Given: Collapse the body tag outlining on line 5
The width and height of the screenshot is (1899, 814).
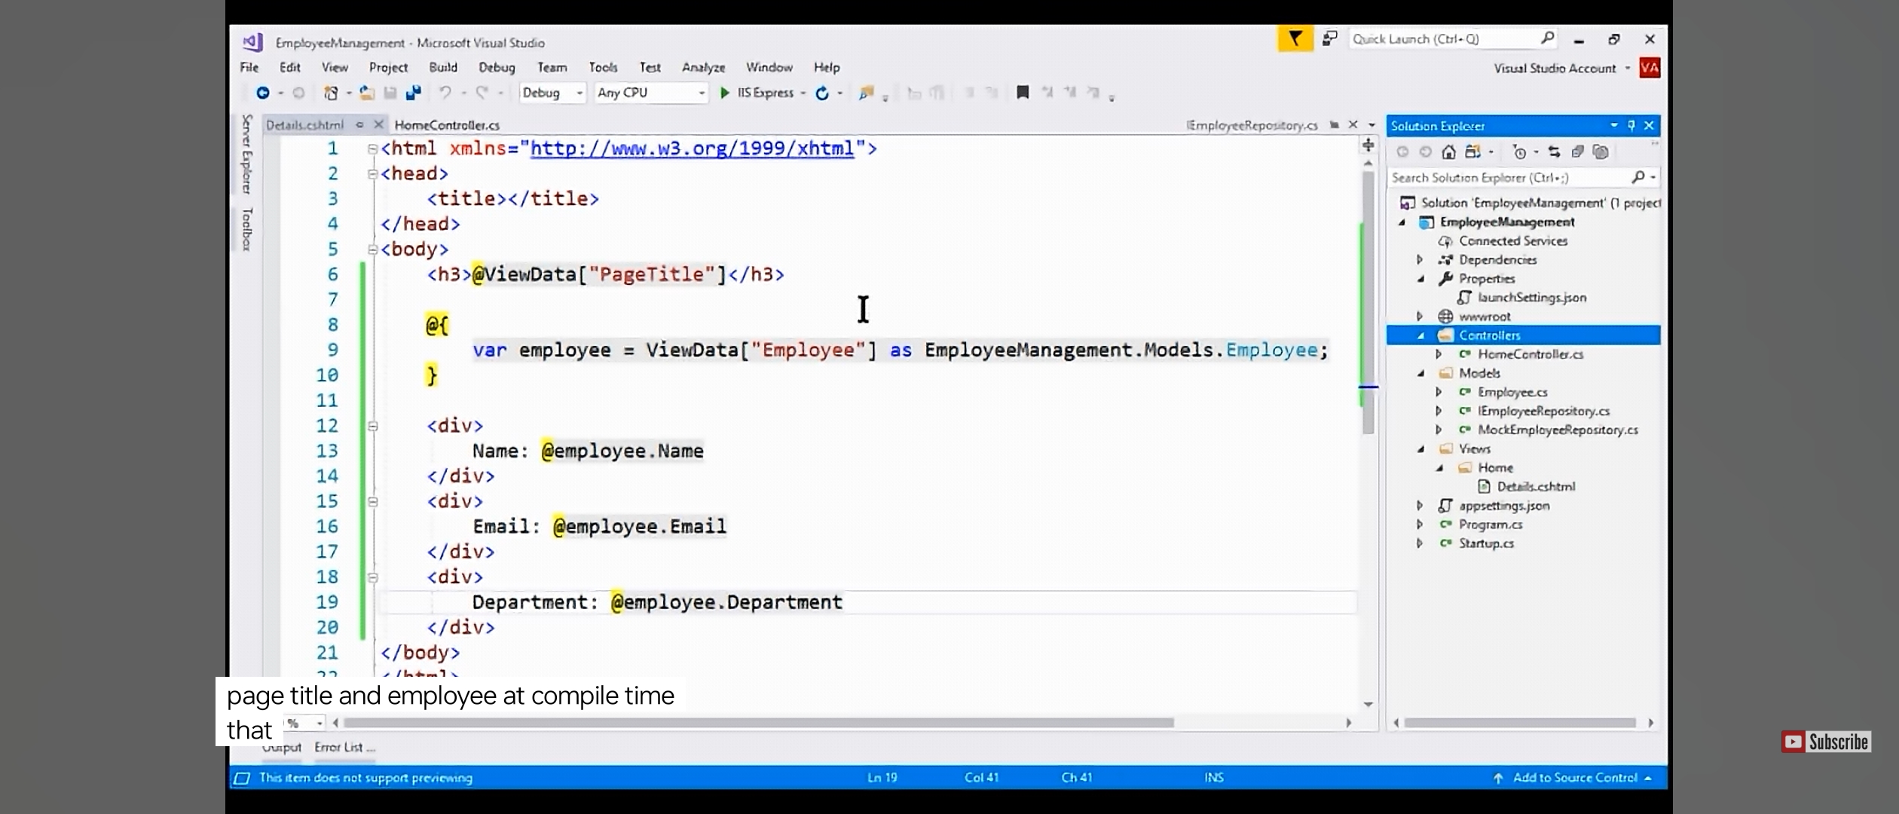Looking at the screenshot, I should (x=372, y=249).
